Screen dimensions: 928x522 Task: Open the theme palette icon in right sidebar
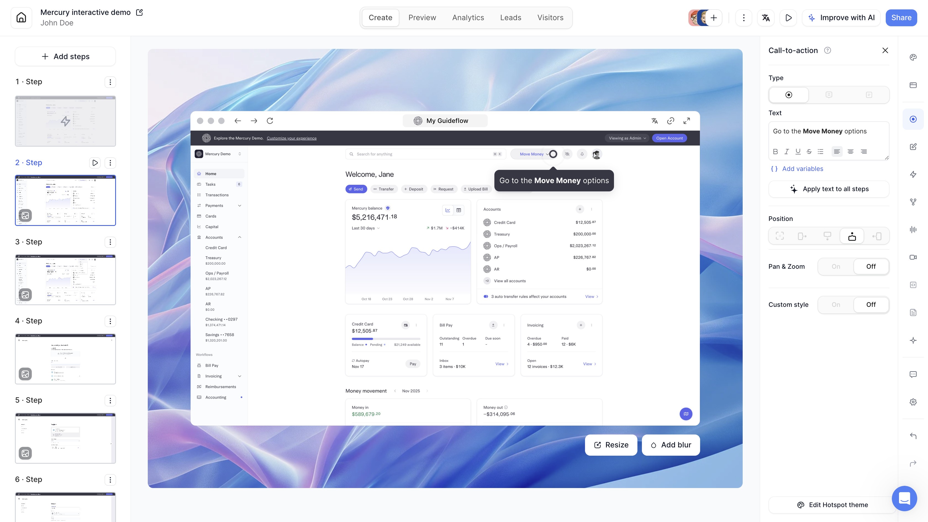[x=913, y=57]
